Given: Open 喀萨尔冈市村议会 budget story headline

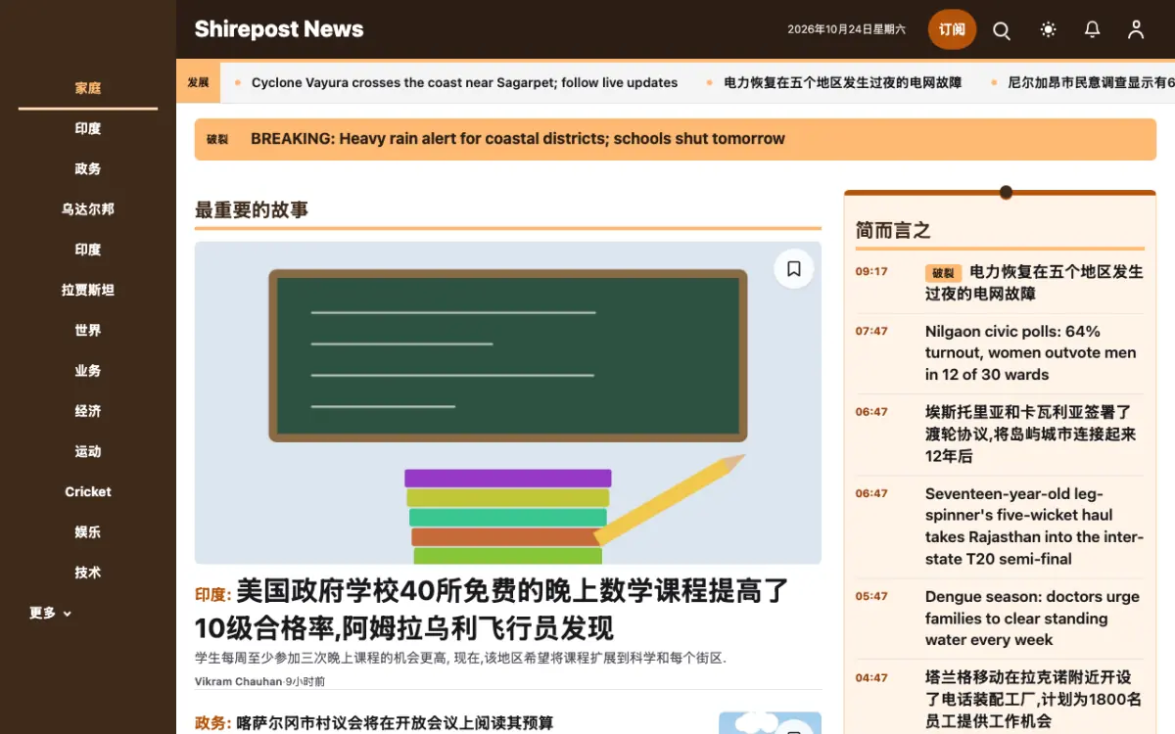Looking at the screenshot, I should coord(395,723).
